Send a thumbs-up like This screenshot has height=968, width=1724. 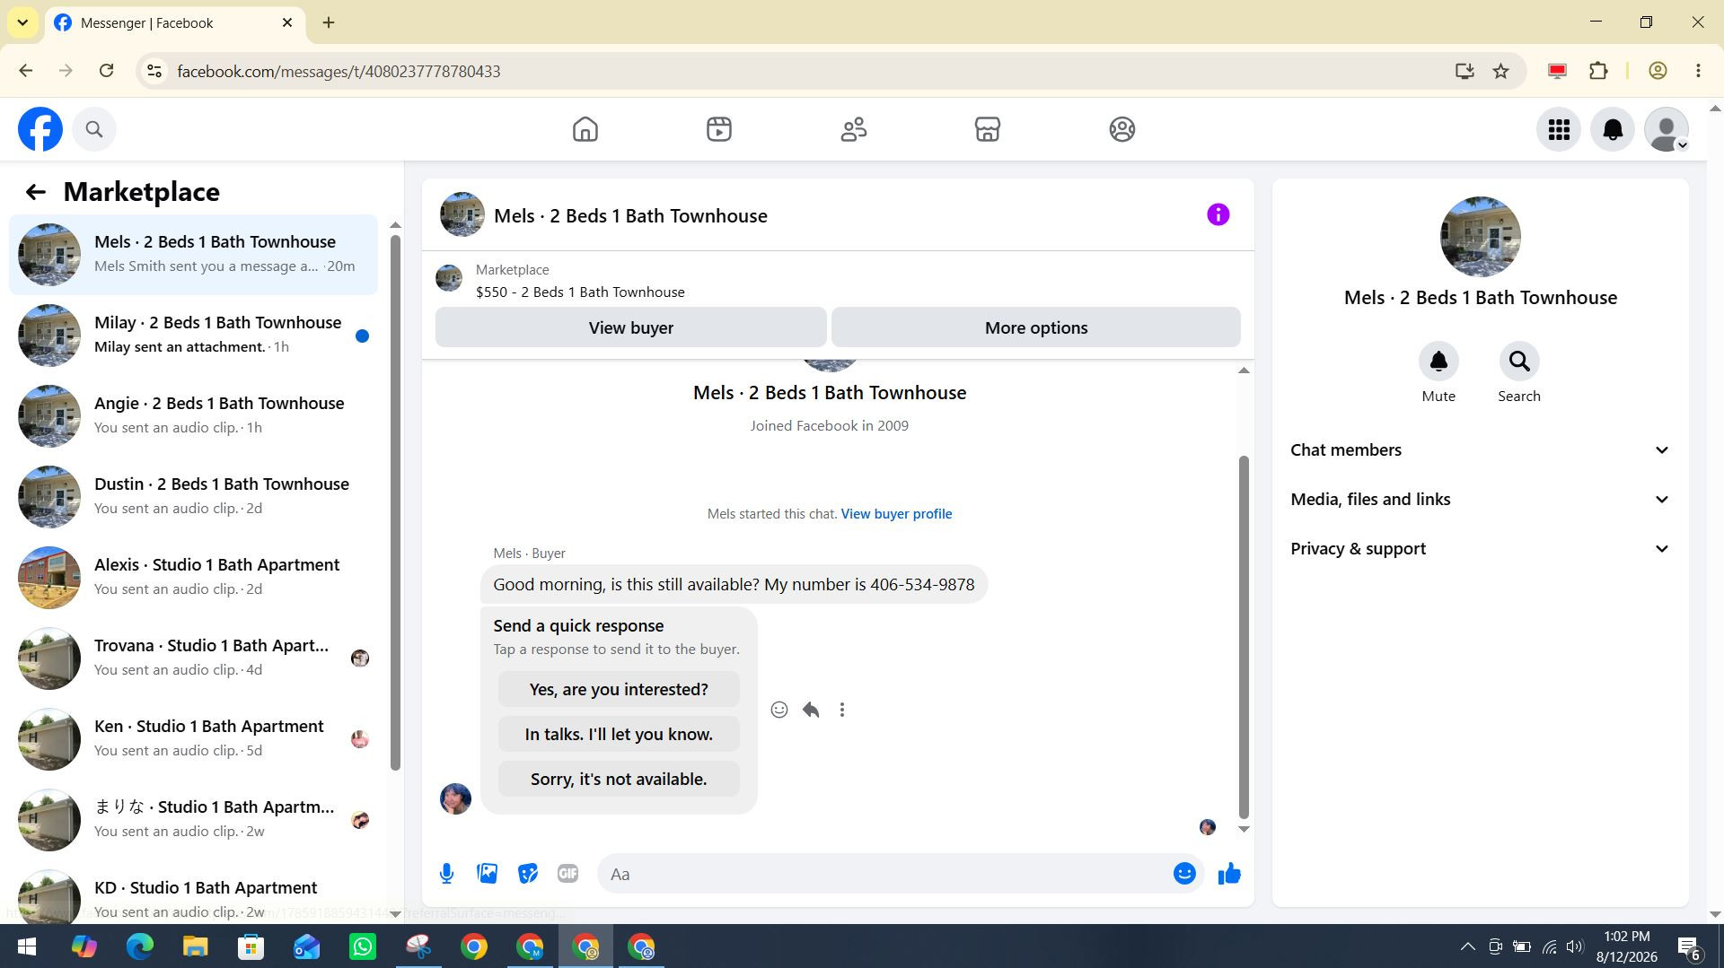coord(1229,874)
